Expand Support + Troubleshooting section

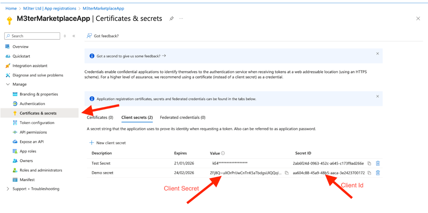[8, 189]
